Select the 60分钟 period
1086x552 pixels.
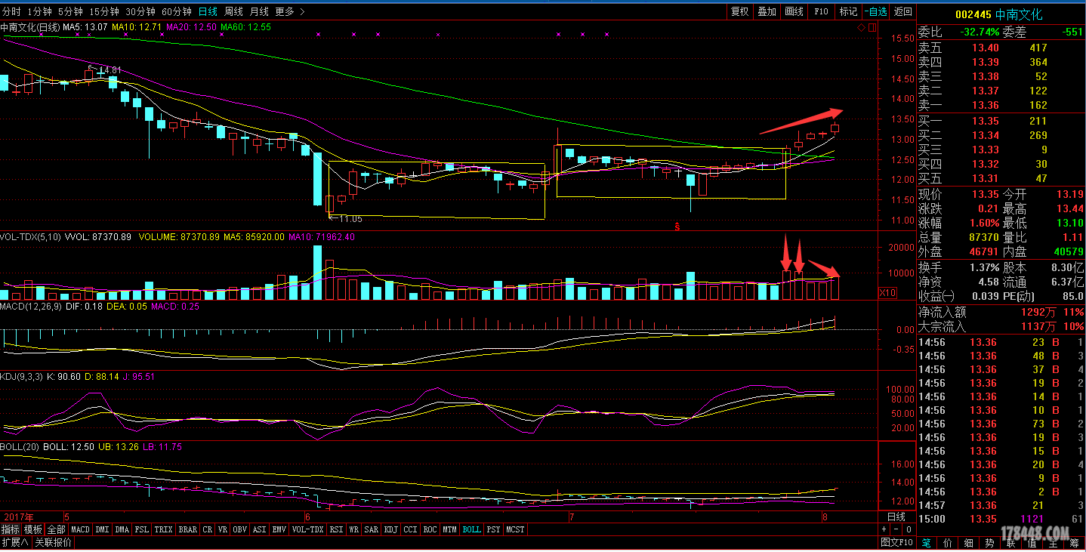click(x=177, y=11)
